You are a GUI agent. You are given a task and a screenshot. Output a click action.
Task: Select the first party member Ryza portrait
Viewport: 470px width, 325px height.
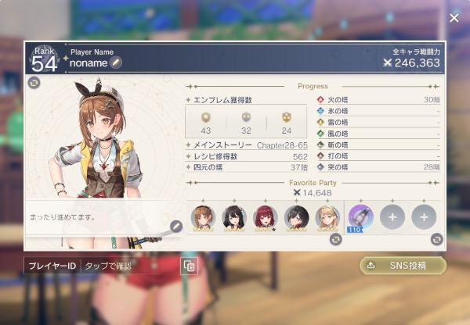[x=203, y=218]
